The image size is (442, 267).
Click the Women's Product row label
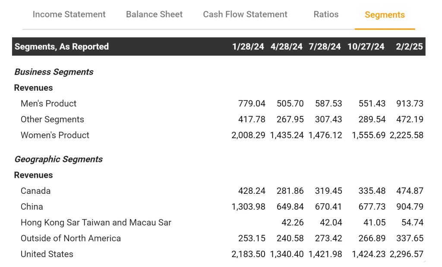coord(55,135)
